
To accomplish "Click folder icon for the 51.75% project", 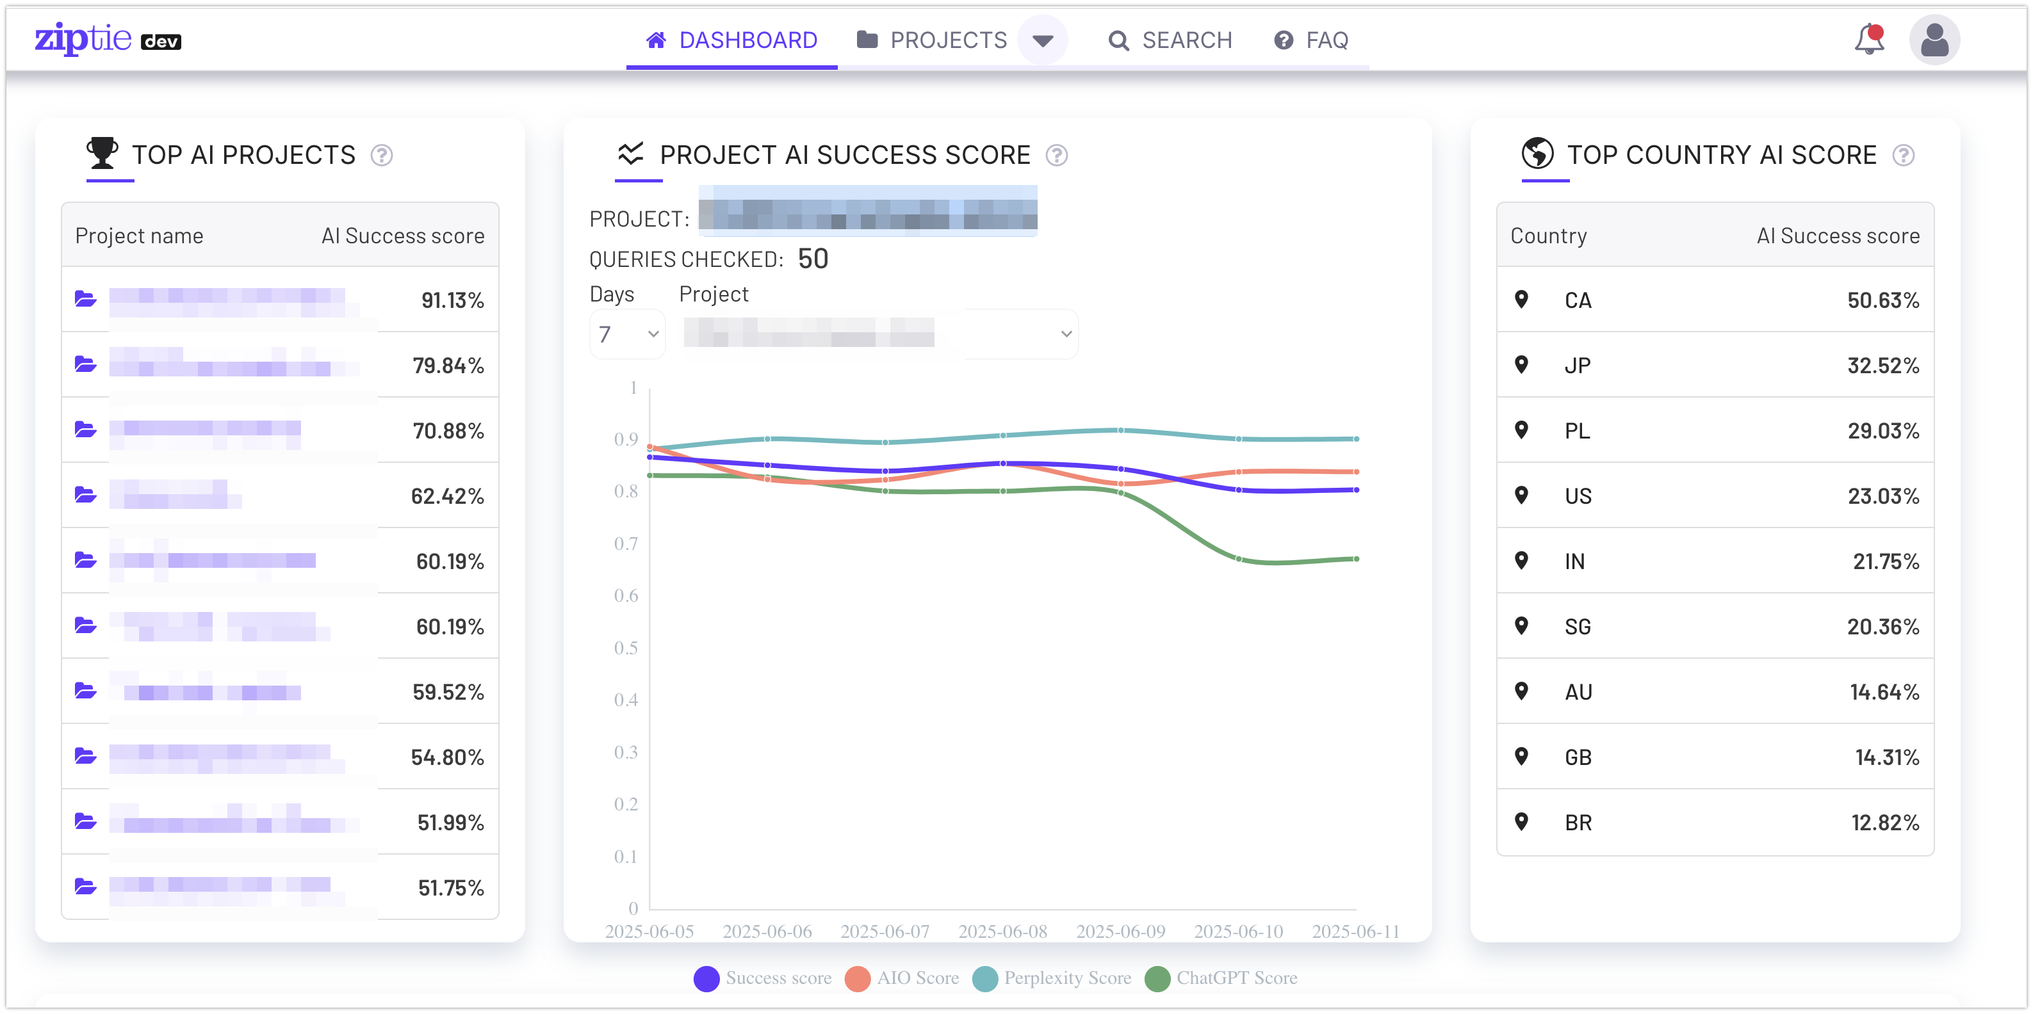I will click(85, 886).
